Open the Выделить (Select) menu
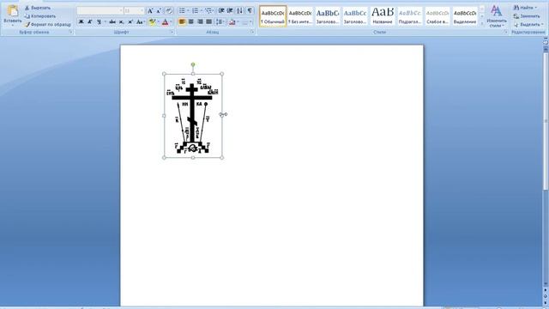Screen dimensions: 549x309 pos(528,25)
